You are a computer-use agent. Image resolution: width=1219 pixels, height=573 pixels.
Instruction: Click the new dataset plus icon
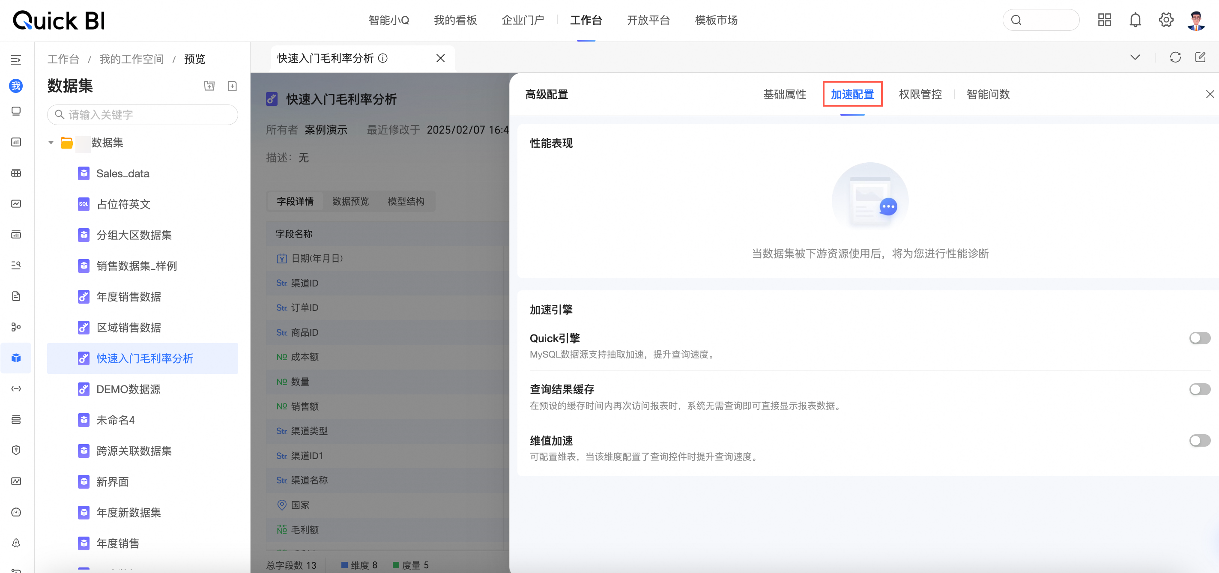[x=232, y=86]
